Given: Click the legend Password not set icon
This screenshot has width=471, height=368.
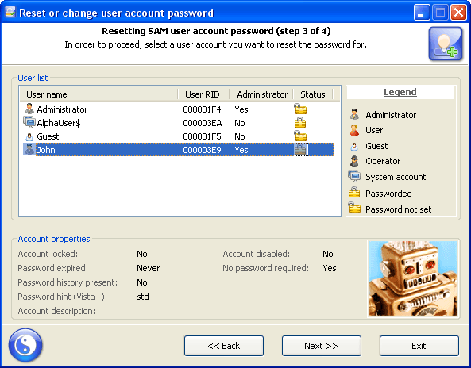Looking at the screenshot, I should tap(354, 207).
